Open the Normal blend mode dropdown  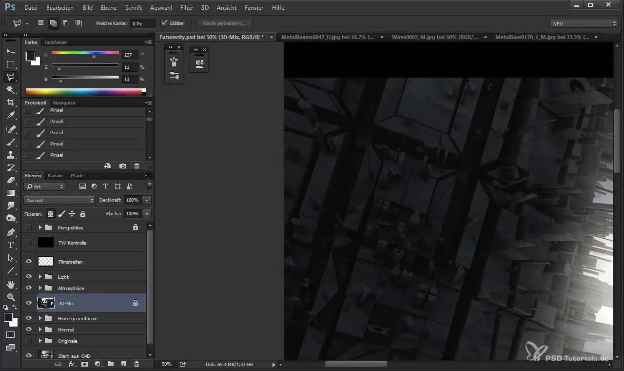pyautogui.click(x=59, y=200)
